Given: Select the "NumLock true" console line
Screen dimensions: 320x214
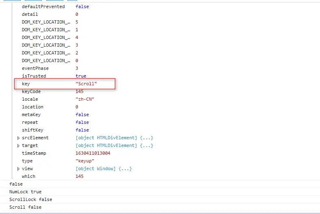Looking at the screenshot, I should point(25,192).
